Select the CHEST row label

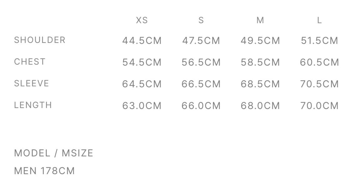[30, 62]
